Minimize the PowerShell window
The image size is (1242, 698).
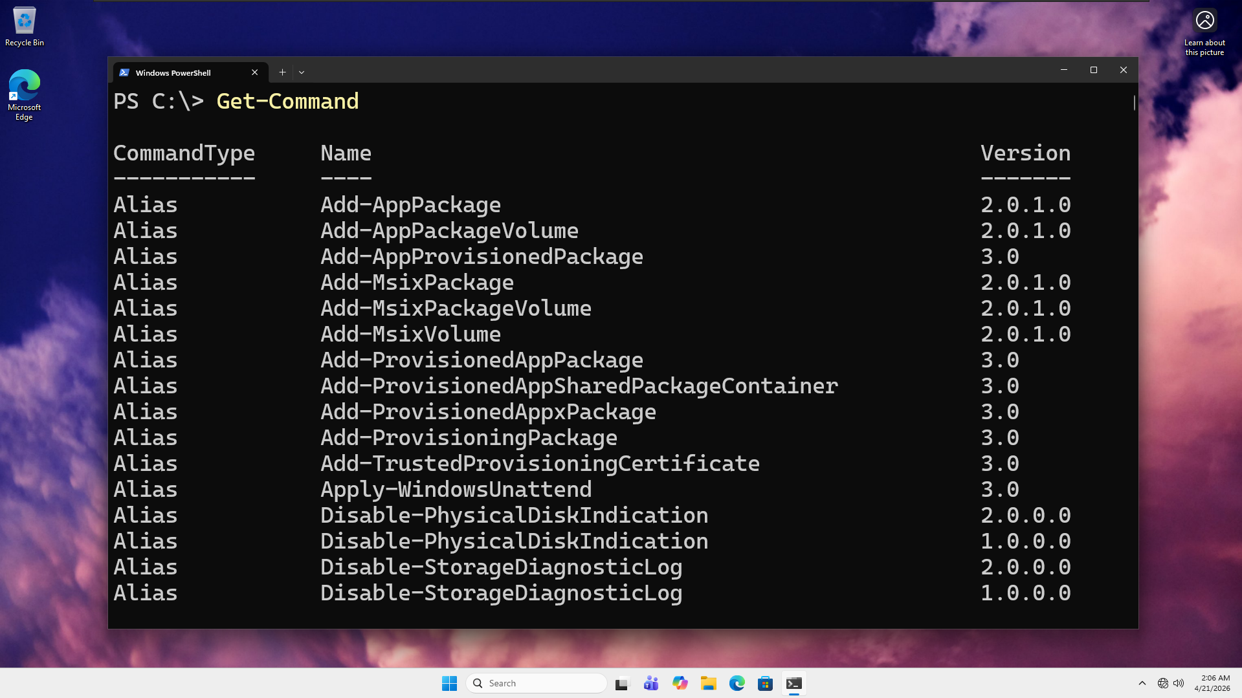[x=1063, y=70]
